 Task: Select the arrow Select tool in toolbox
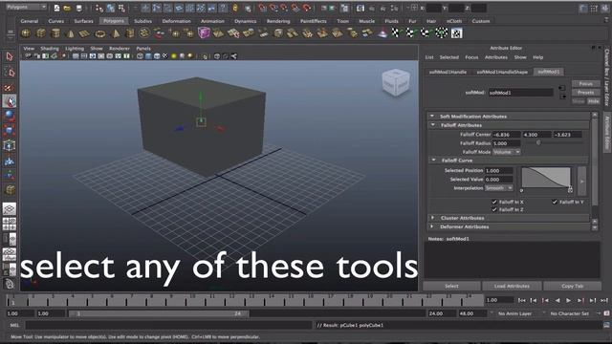tap(10, 57)
